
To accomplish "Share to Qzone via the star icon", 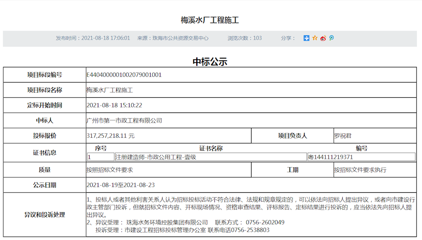I will tap(315, 38).
